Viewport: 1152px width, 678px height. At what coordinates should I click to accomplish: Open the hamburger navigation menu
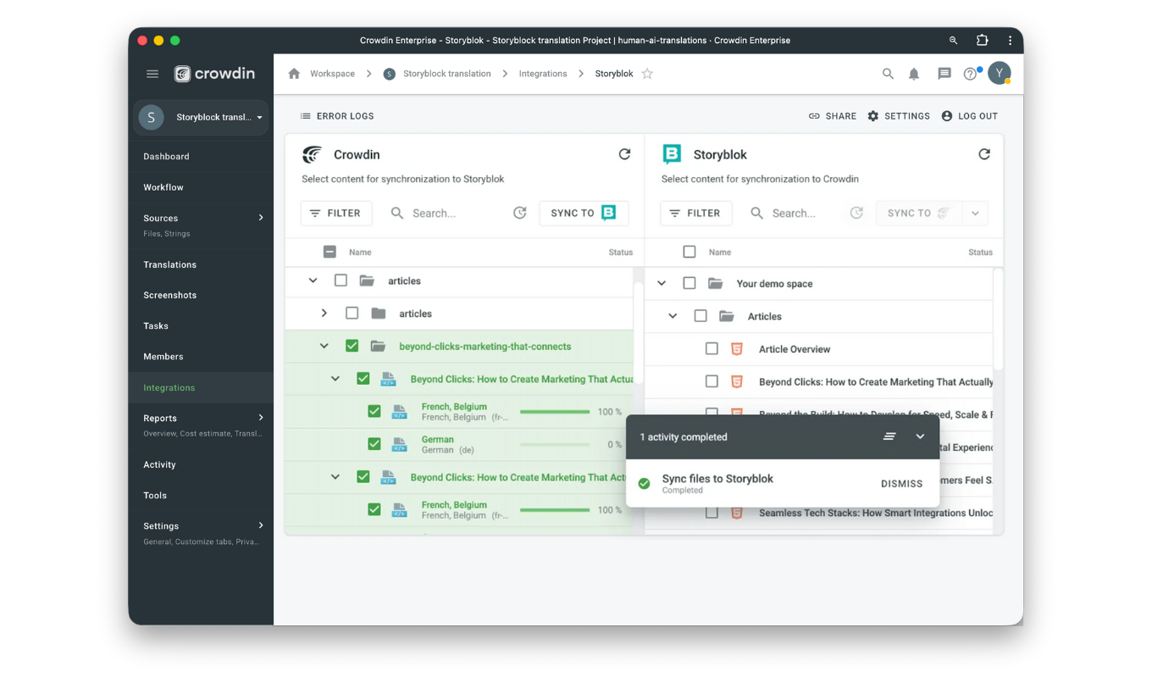(x=152, y=74)
